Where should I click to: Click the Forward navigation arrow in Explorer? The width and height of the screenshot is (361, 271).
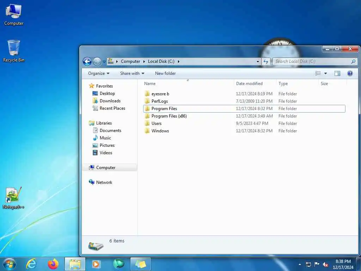coord(97,61)
